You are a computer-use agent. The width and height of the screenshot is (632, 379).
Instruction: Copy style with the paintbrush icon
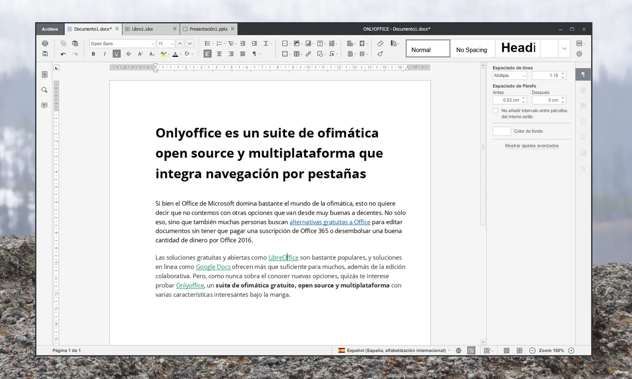[x=380, y=54]
